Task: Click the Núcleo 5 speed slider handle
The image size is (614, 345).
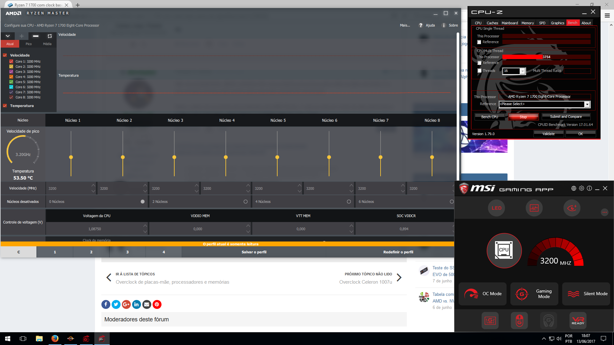Action: pos(277,157)
